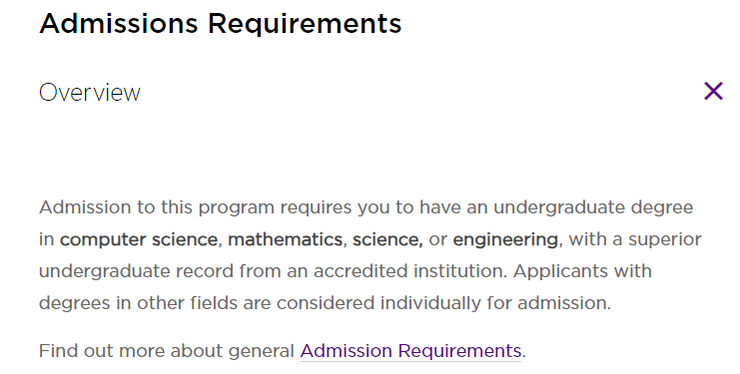Open the Admission Requirements link
The height and width of the screenshot is (374, 740).
click(410, 351)
